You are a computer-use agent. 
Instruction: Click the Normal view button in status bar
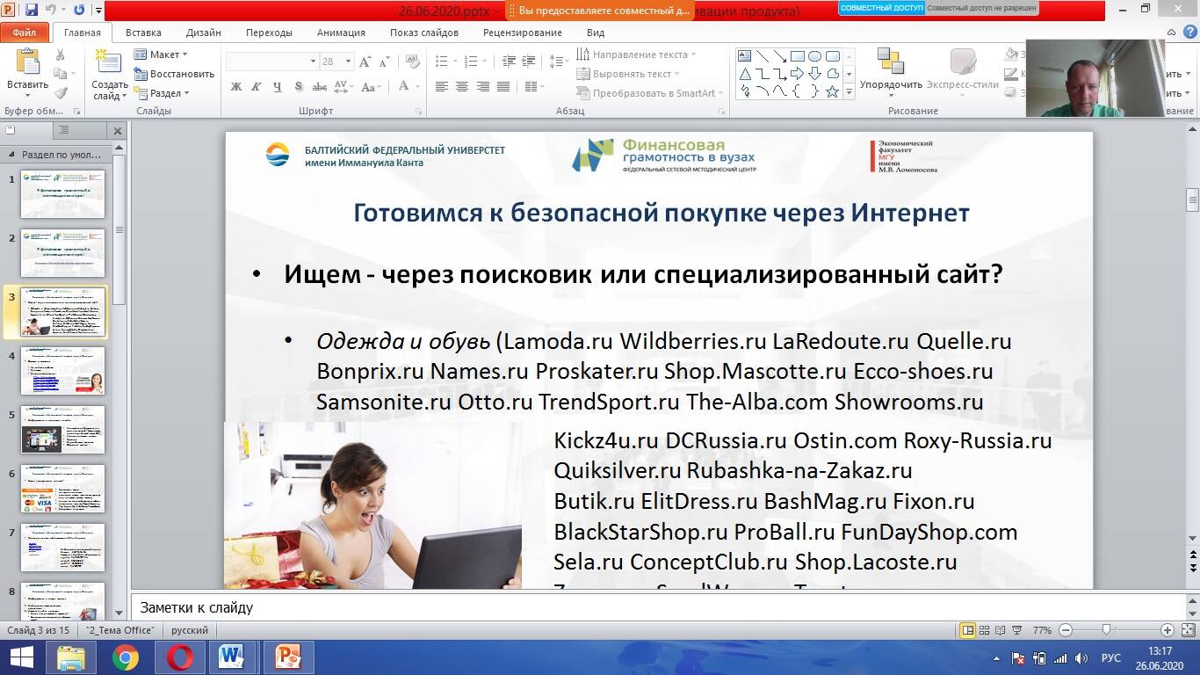pyautogui.click(x=968, y=630)
